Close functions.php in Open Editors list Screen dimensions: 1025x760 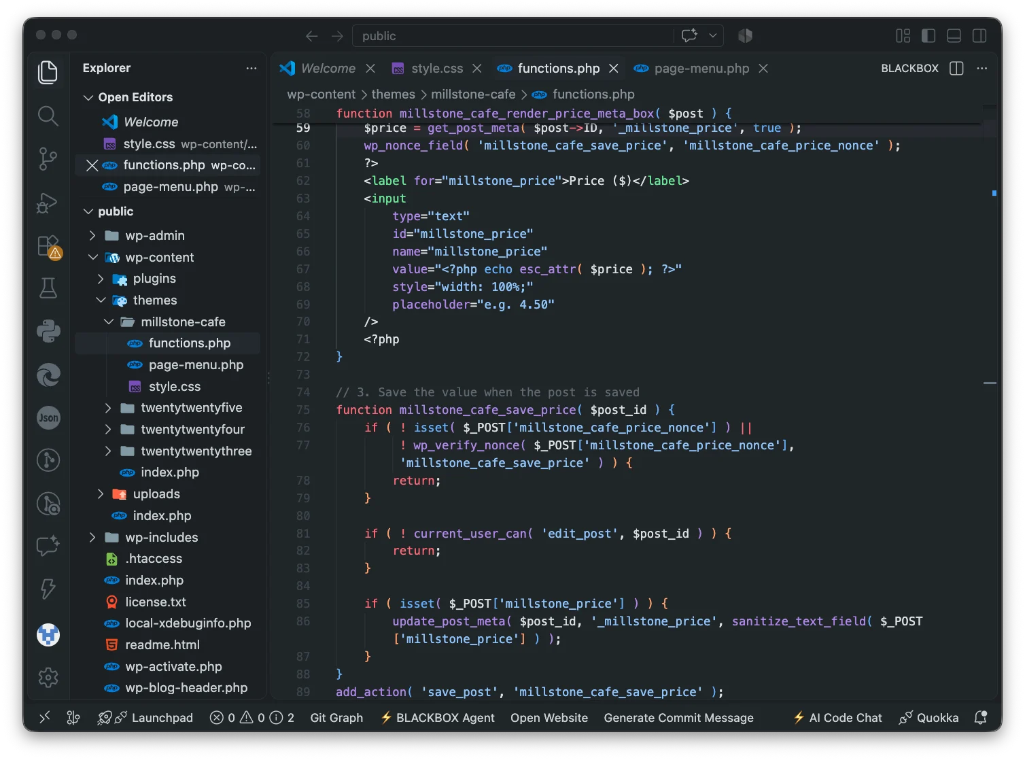pyautogui.click(x=92, y=165)
